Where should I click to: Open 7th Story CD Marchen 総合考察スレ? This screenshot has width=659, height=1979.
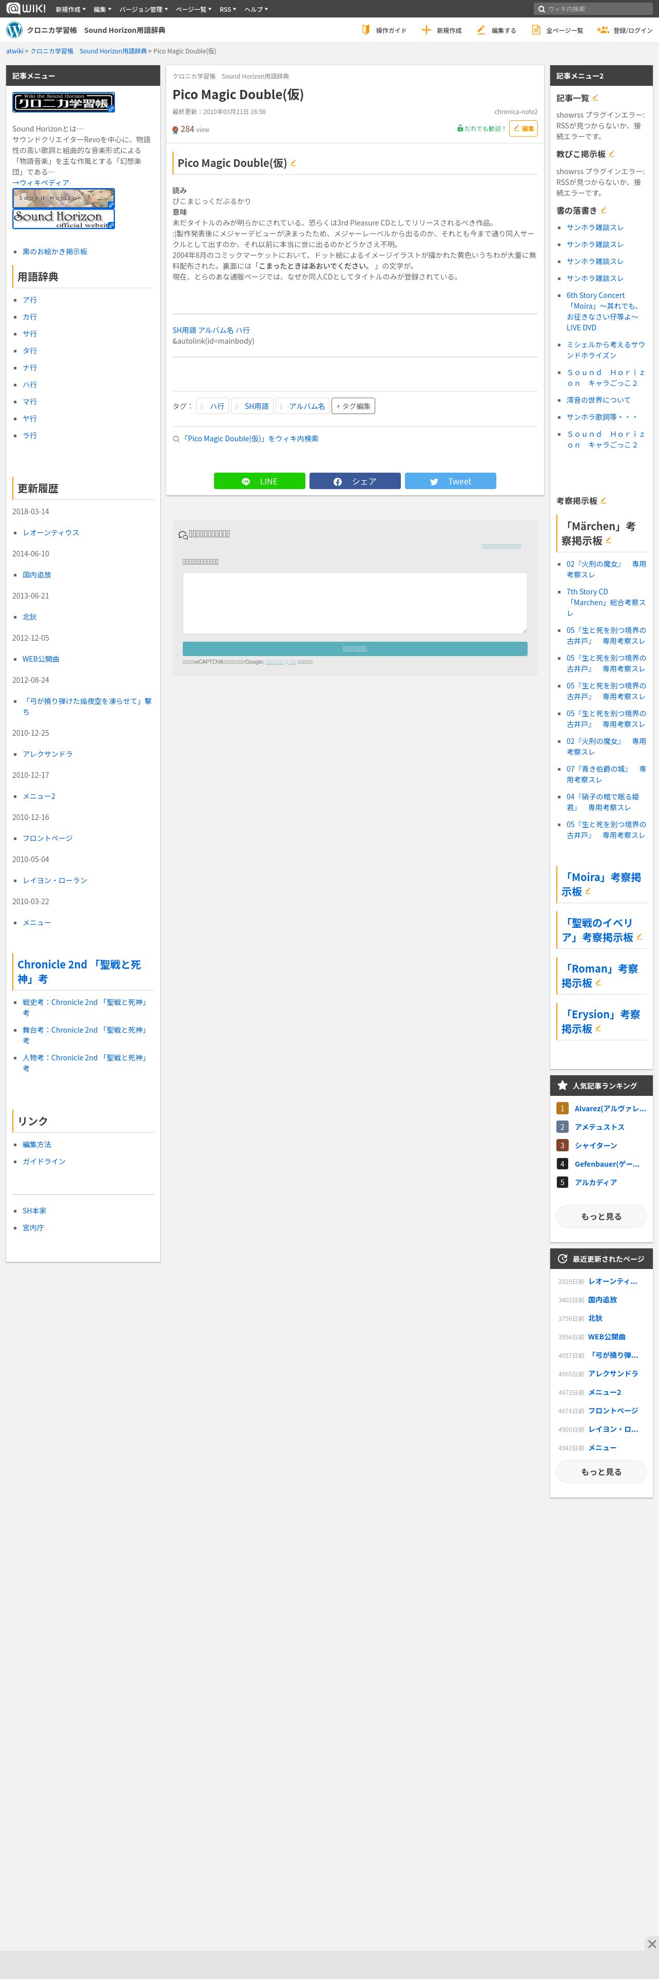606,602
